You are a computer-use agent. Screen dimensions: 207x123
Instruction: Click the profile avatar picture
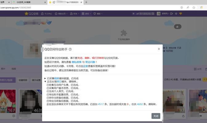point(33,49)
